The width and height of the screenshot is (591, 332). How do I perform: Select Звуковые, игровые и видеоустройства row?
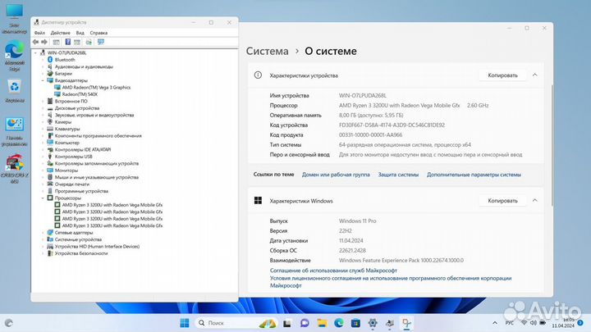coord(94,115)
